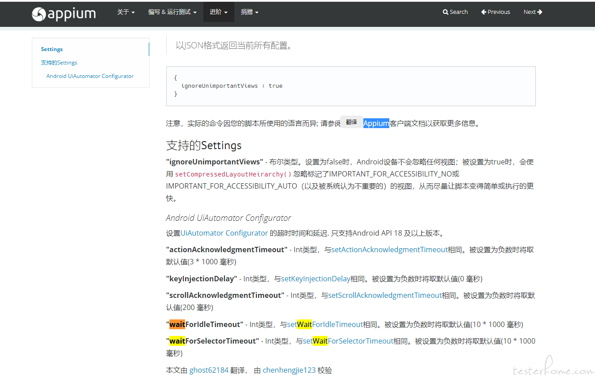Viewport: 595px width, 383px height.
Task: Go to the Previous page
Action: (496, 12)
